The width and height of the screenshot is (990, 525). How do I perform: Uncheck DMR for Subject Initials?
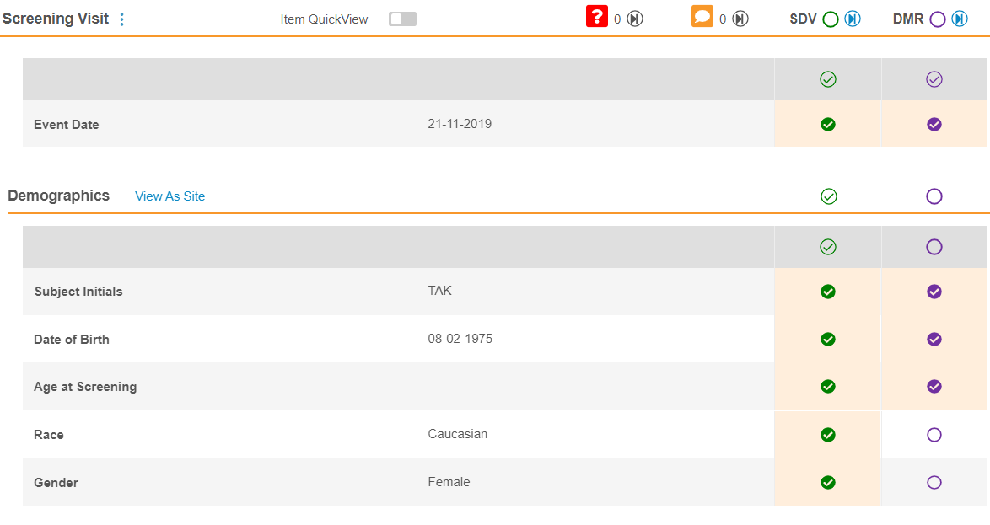click(934, 292)
